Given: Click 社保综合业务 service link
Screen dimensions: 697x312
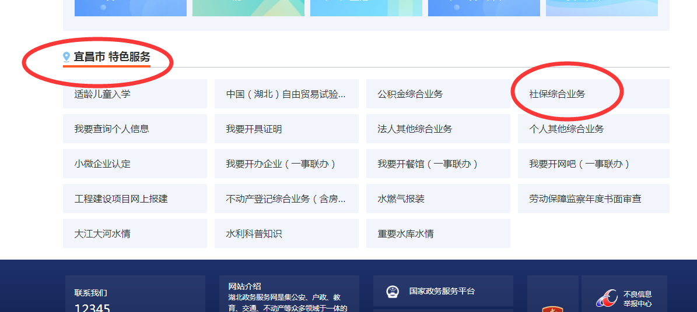Looking at the screenshot, I should tap(557, 94).
